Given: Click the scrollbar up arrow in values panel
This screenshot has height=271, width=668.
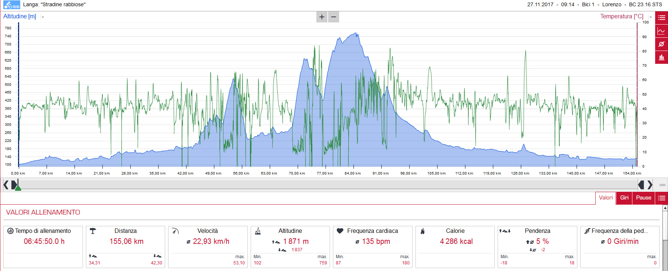Looking at the screenshot, I should pos(665,208).
